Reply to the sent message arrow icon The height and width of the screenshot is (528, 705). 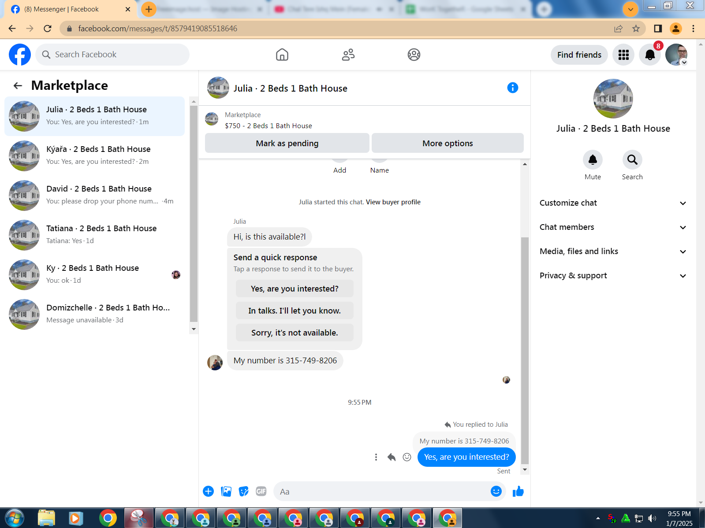392,457
